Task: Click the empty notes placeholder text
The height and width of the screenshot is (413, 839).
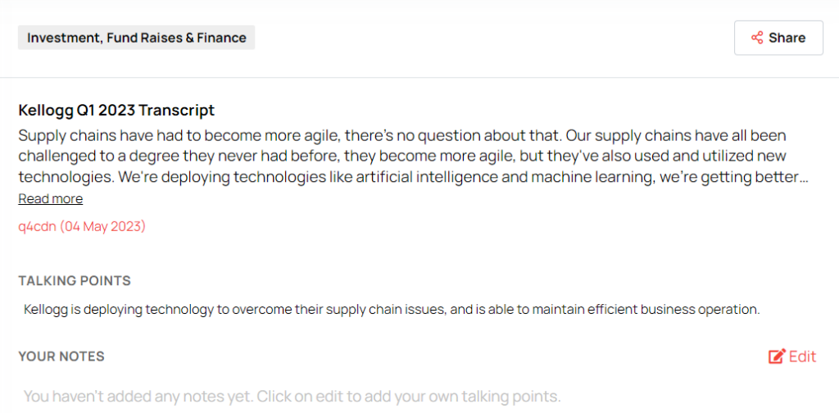Action: (292, 397)
